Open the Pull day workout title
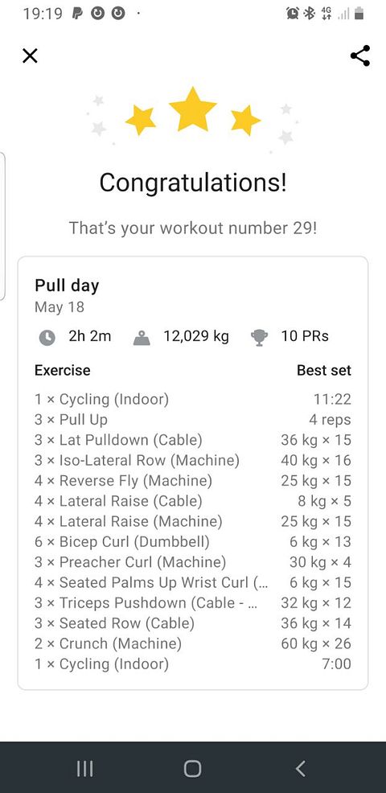 point(67,286)
